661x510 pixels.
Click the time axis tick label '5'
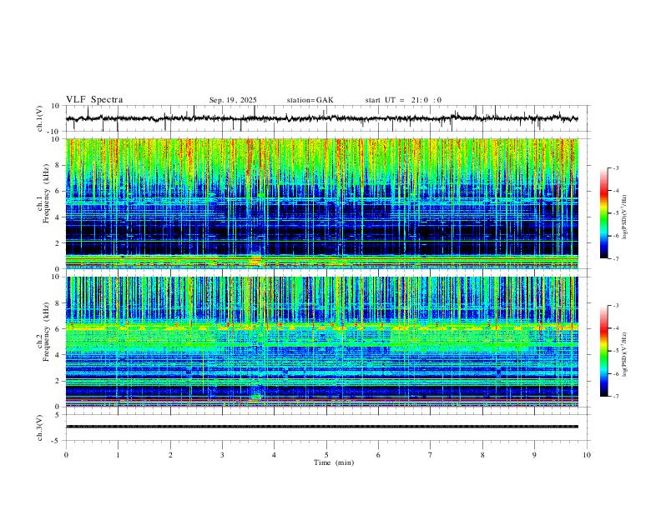pos(326,455)
